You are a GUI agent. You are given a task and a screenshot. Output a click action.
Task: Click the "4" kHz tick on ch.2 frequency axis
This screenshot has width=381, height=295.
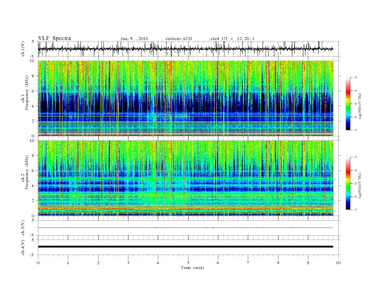(x=34, y=186)
